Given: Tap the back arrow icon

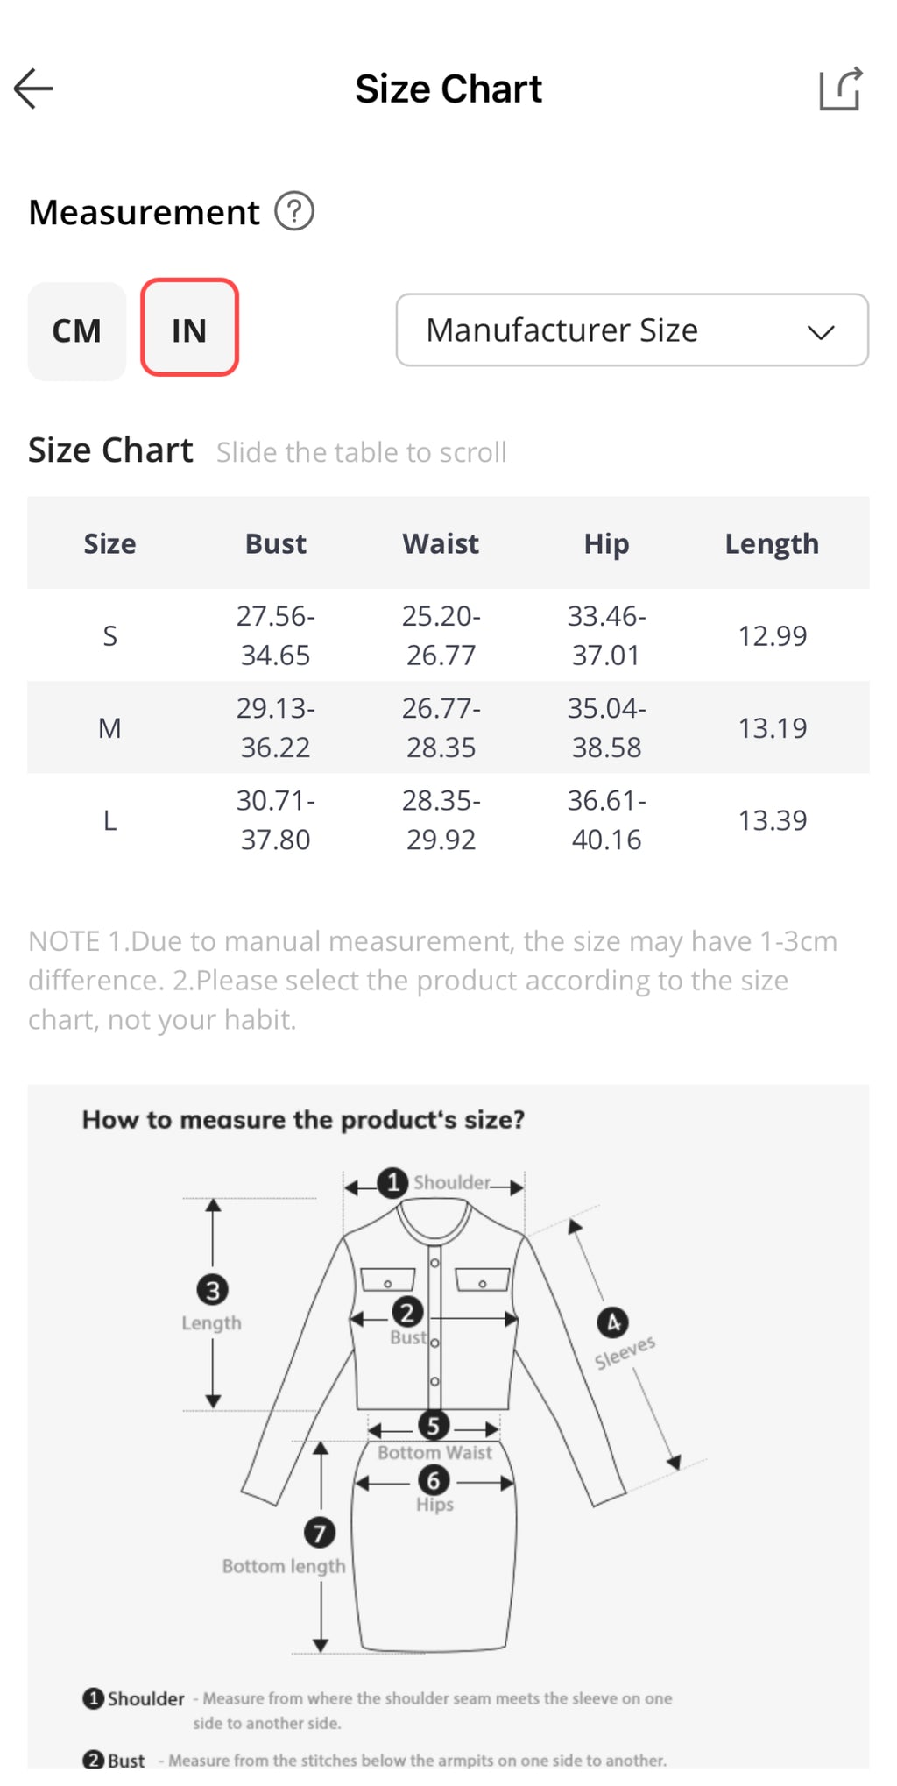Looking at the screenshot, I should point(34,89).
